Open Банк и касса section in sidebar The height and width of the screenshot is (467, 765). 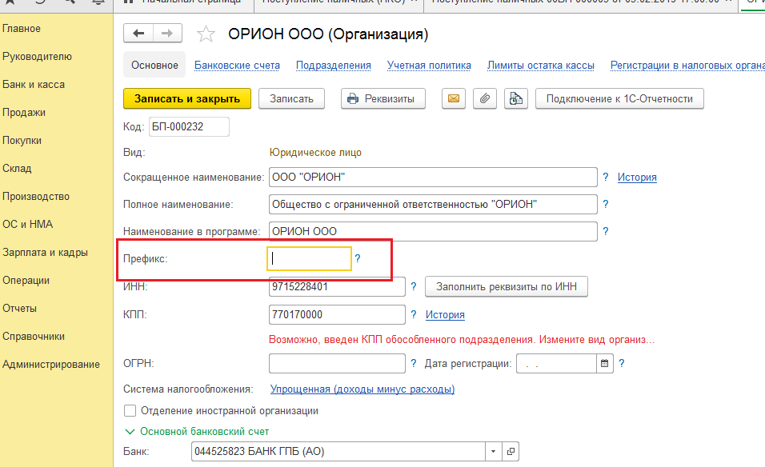[34, 85]
